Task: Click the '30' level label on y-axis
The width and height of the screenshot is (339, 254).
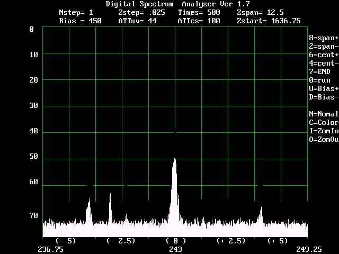Action: pos(34,106)
